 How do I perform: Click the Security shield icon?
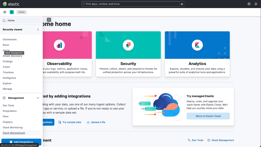pyautogui.click(x=128, y=45)
